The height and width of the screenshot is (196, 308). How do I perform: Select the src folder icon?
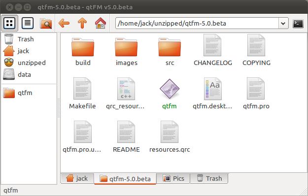pyautogui.click(x=170, y=47)
